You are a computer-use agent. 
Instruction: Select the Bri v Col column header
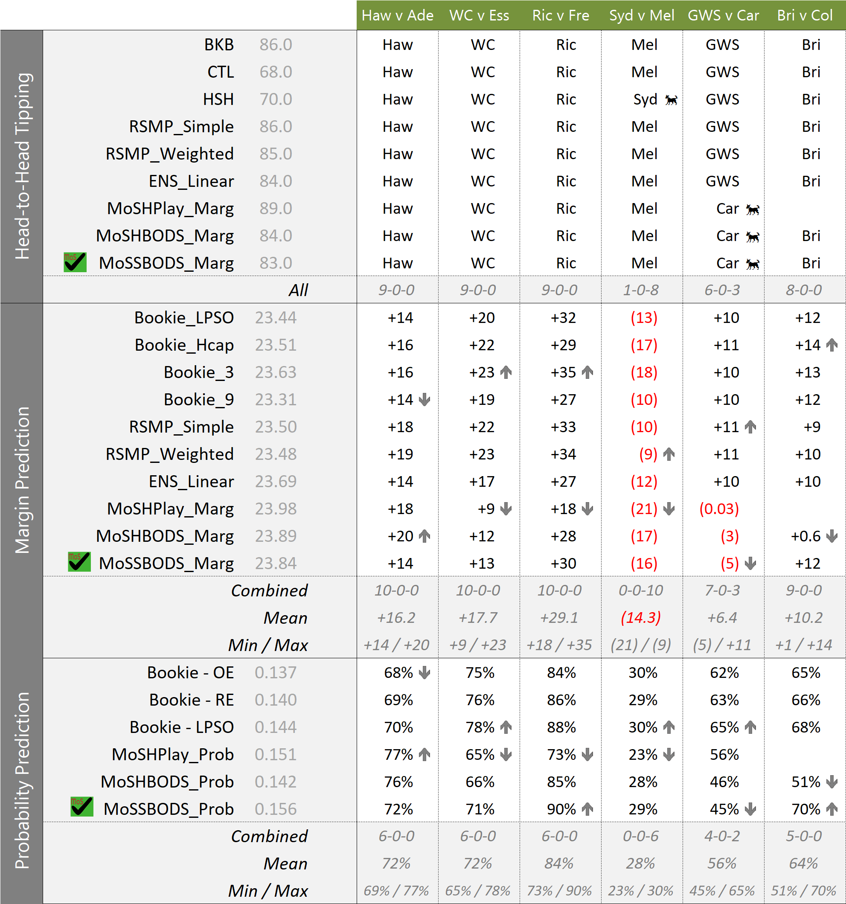coord(804,15)
